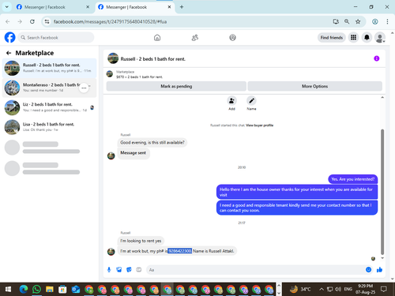Open the purple conversation info icon
The image size is (395, 296).
click(x=377, y=58)
